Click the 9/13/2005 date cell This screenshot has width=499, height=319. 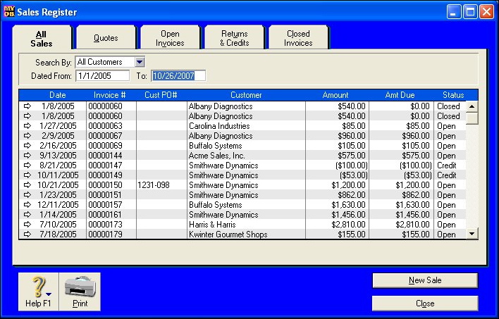coord(58,155)
